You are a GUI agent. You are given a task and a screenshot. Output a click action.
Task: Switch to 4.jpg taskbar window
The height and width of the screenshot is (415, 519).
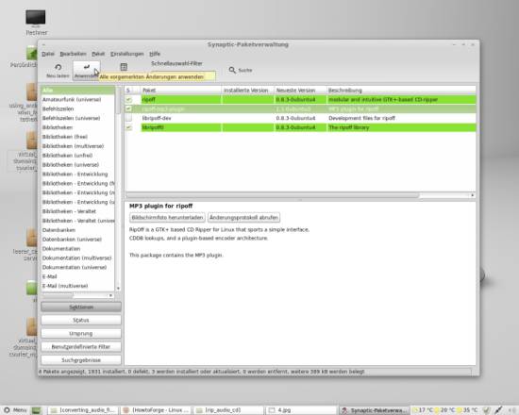click(x=301, y=410)
